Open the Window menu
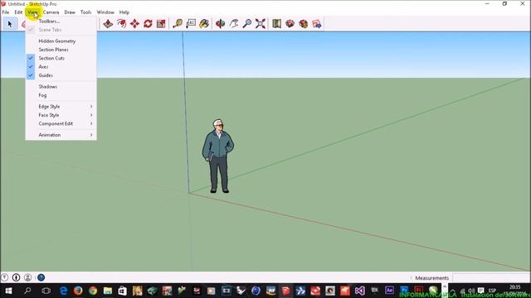Image resolution: width=531 pixels, height=298 pixels. (x=105, y=12)
